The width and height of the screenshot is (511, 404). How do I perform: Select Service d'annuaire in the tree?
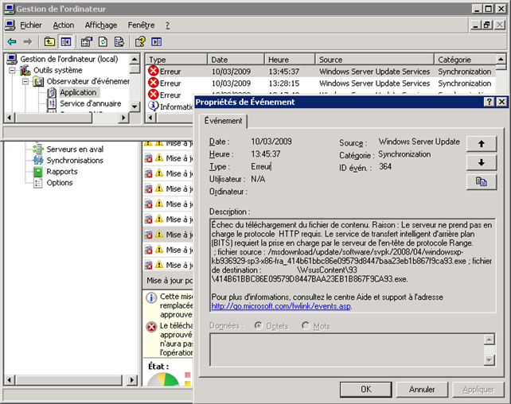coord(91,103)
